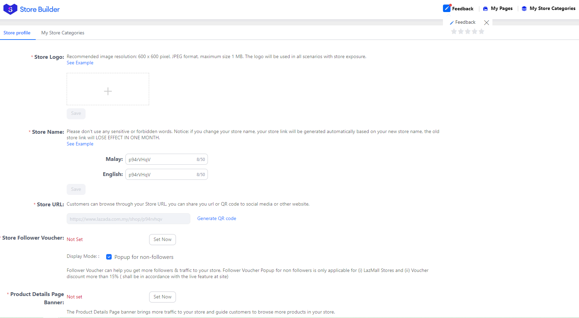
Task: Click Set Now for Product Details Page Banner
Action: tap(162, 297)
